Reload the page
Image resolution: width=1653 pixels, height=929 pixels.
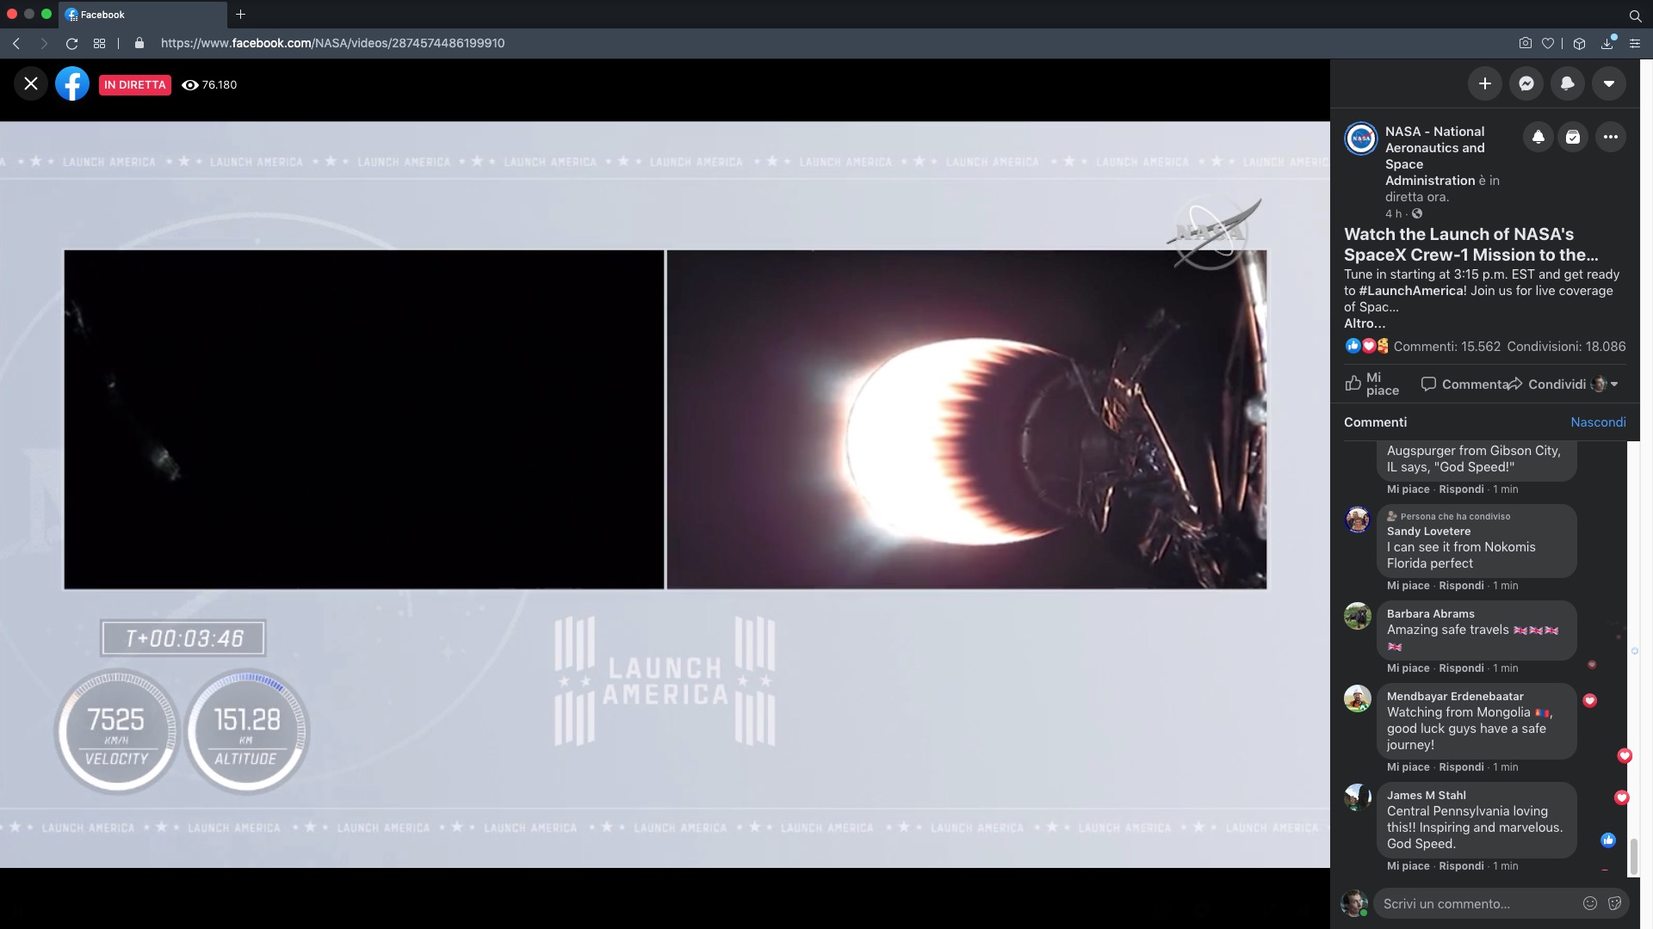tap(72, 43)
